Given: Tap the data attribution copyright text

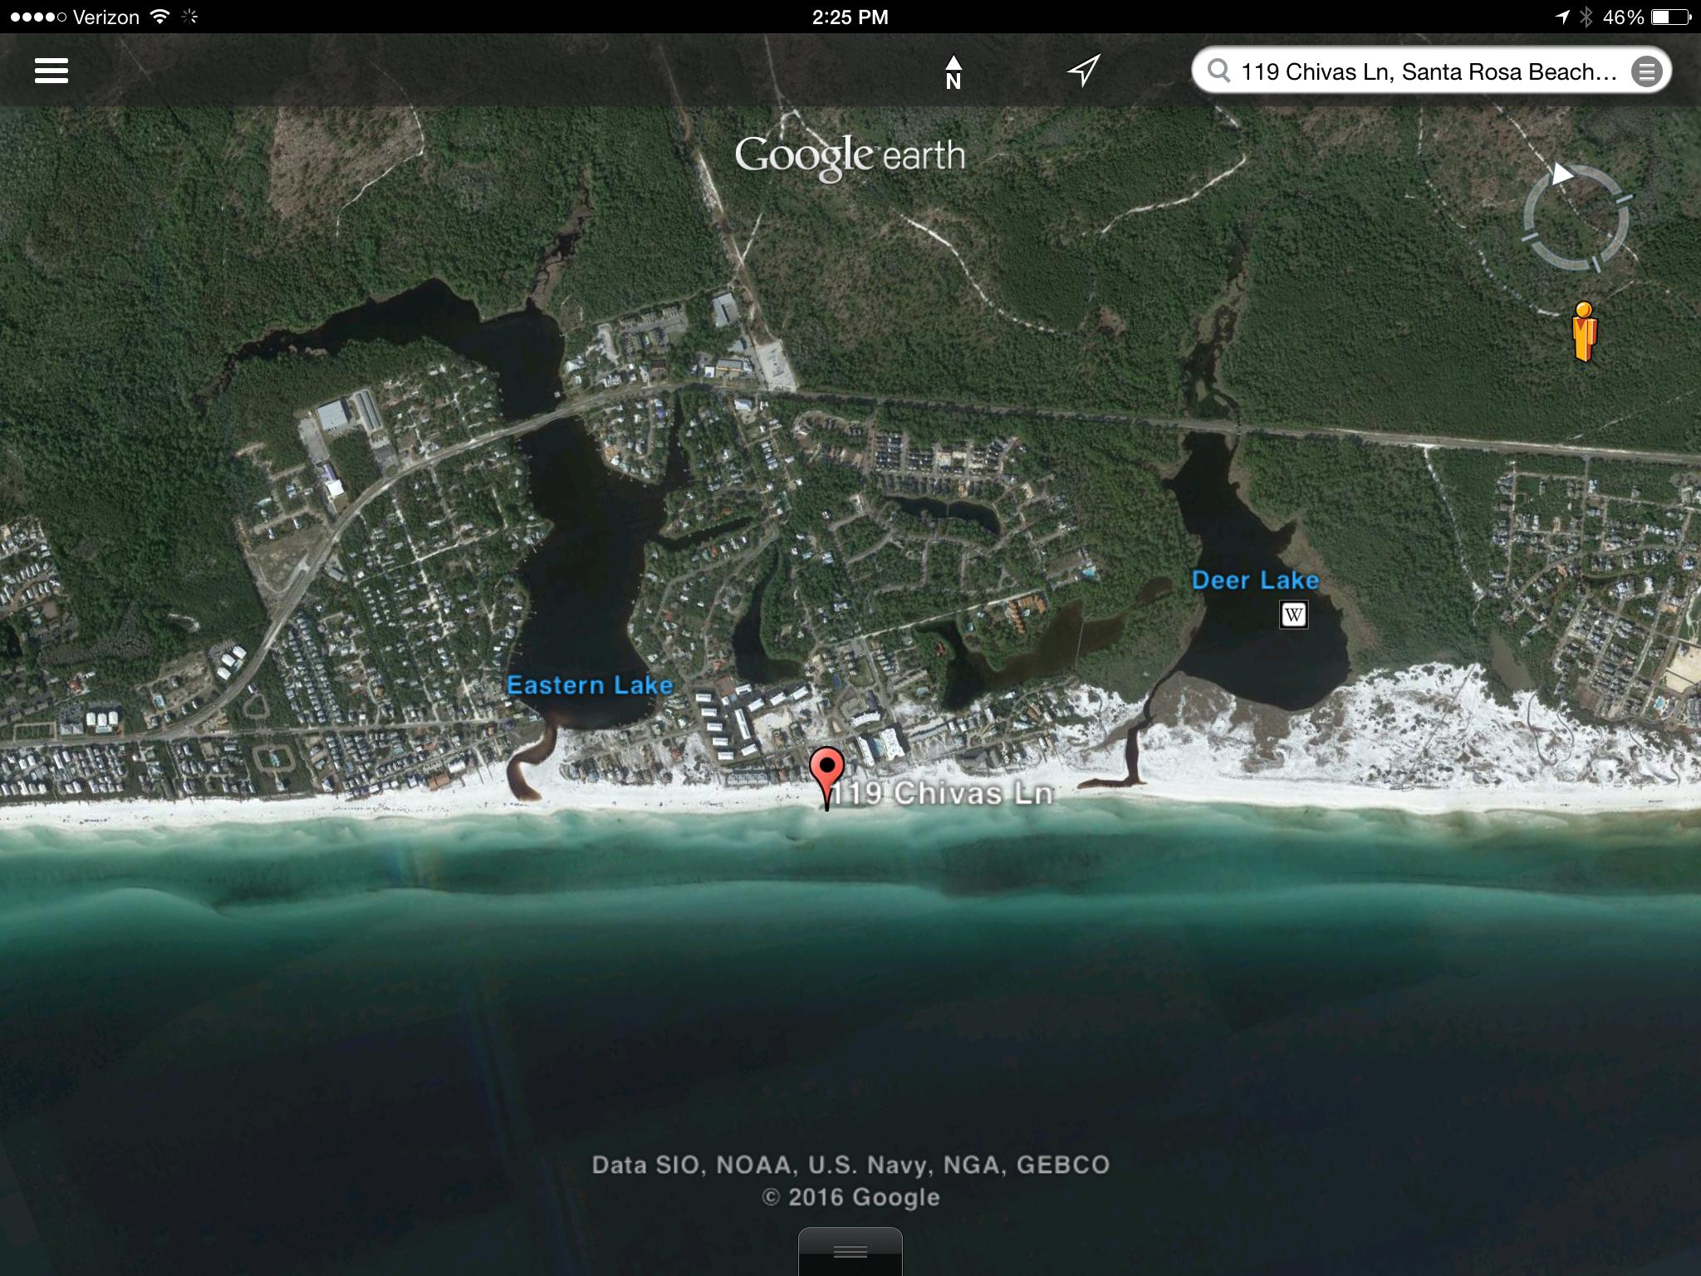Looking at the screenshot, I should click(850, 1180).
